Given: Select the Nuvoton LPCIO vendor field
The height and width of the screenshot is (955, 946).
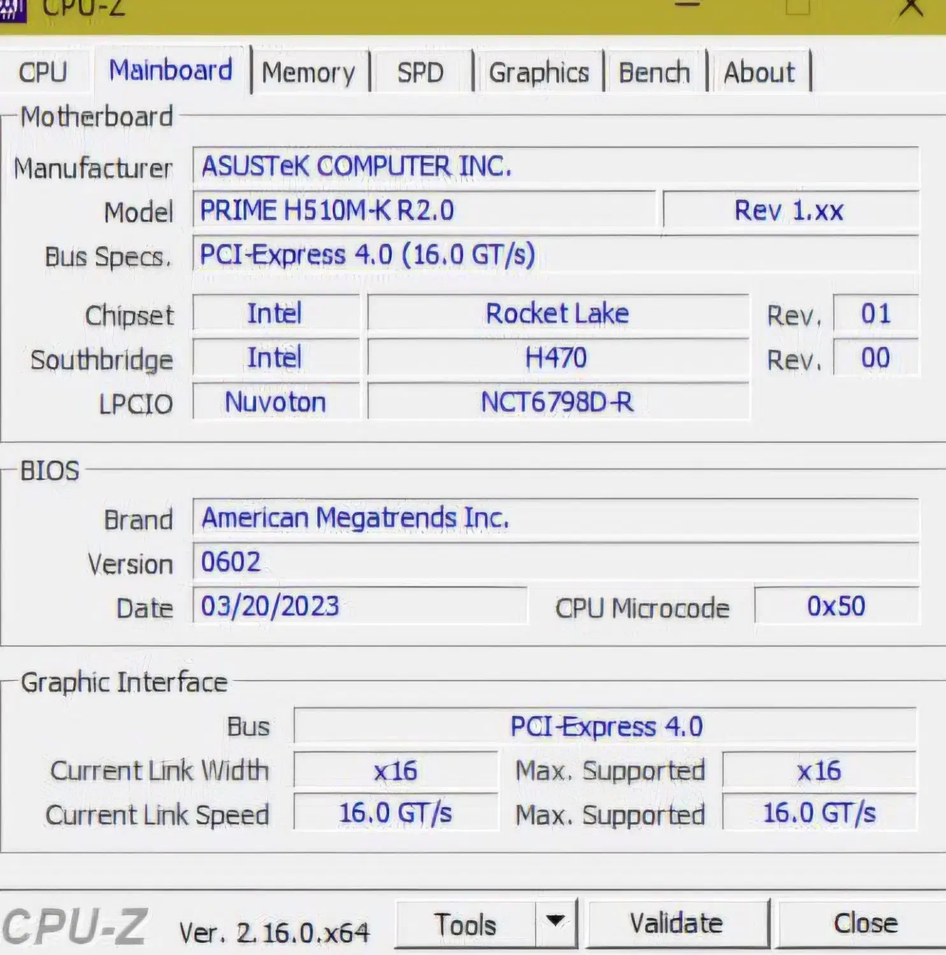Looking at the screenshot, I should pyautogui.click(x=276, y=402).
